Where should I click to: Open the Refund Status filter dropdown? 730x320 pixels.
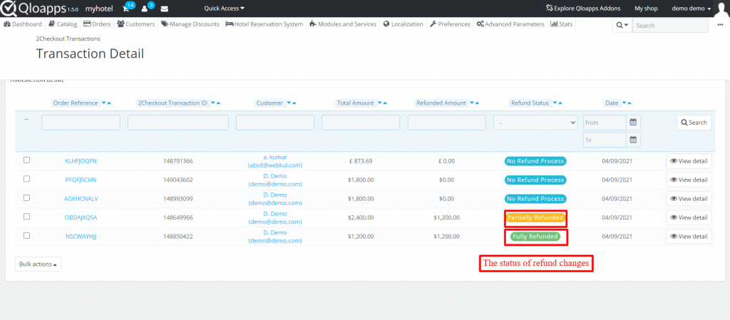[x=535, y=123]
